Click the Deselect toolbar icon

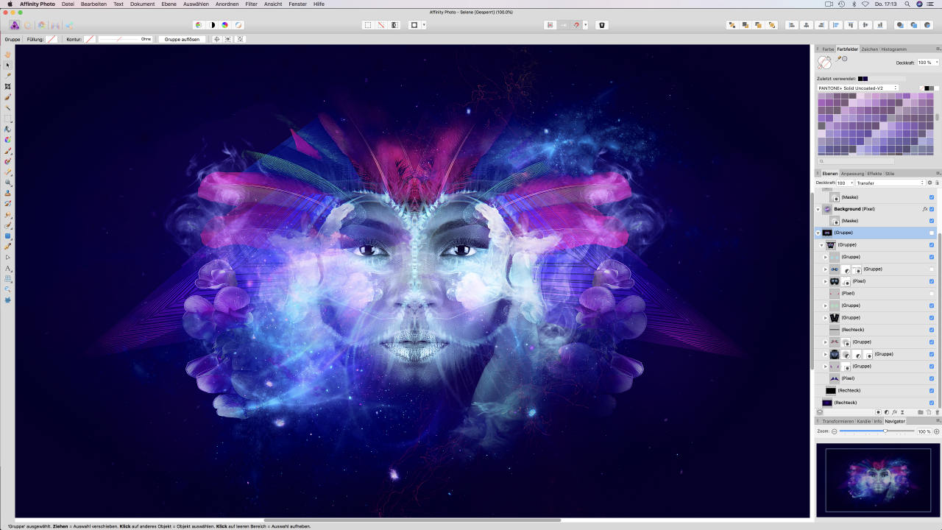click(381, 25)
